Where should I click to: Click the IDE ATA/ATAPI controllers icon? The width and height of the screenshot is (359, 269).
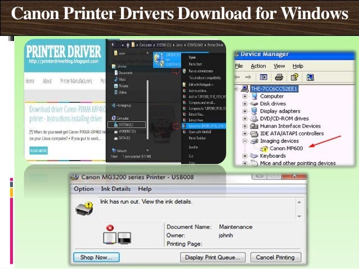(254, 134)
